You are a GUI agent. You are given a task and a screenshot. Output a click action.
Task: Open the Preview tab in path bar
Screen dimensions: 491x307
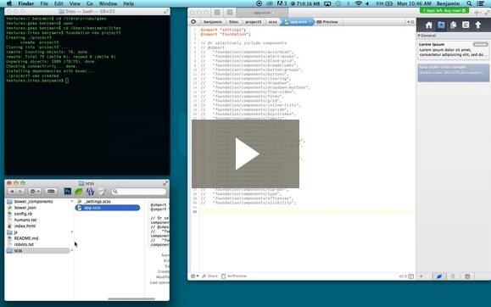(x=327, y=22)
